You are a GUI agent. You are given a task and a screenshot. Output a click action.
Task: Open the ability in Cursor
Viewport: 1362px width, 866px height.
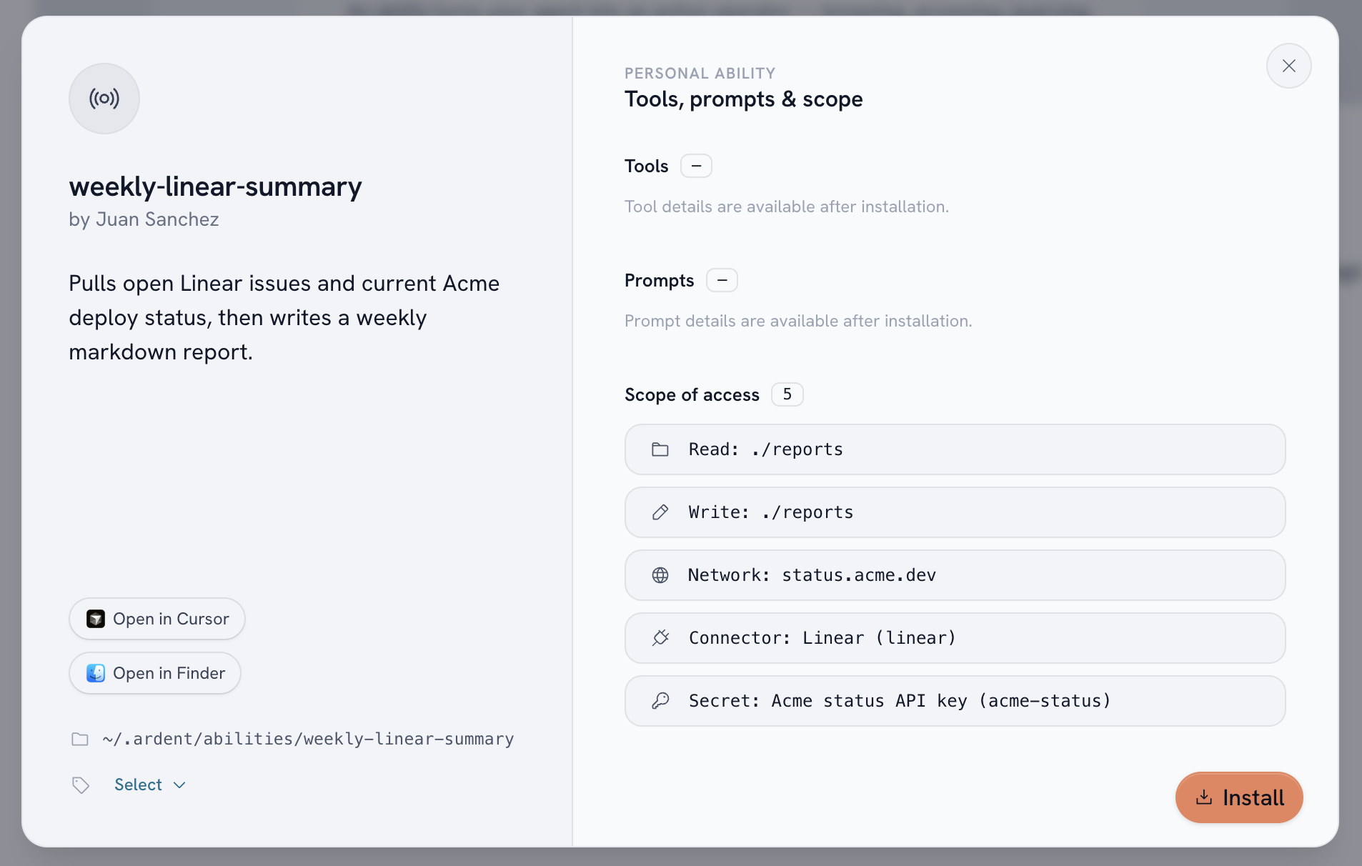pyautogui.click(x=157, y=619)
